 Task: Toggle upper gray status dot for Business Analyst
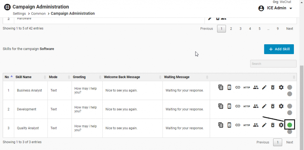coord(290,87)
